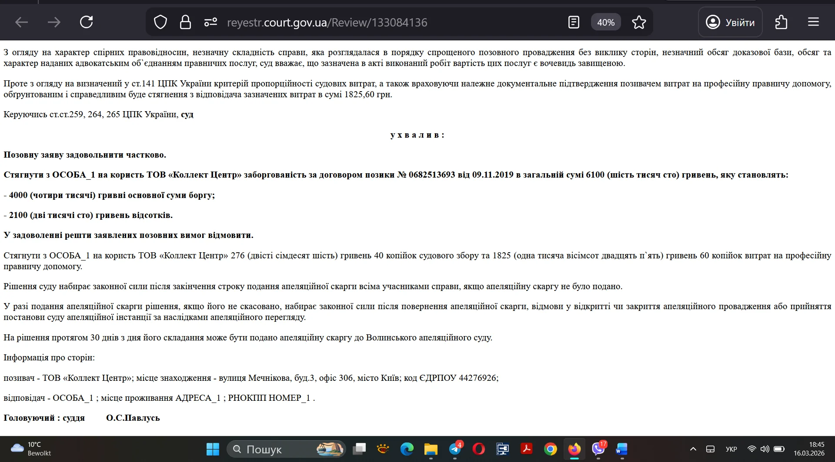Open Firefox application menu
This screenshot has width=835, height=462.
coord(813,22)
